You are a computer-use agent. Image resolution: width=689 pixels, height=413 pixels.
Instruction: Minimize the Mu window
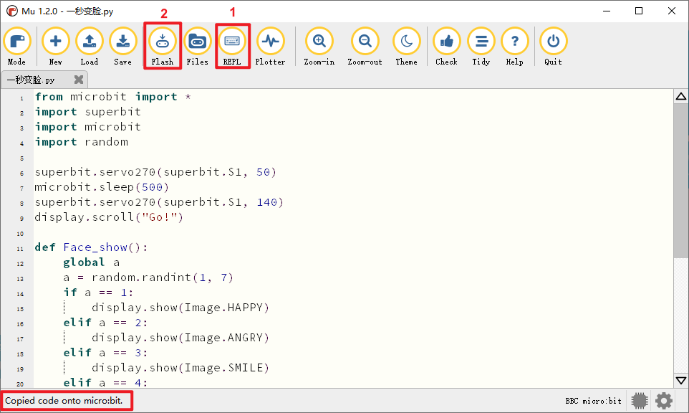[x=607, y=11]
